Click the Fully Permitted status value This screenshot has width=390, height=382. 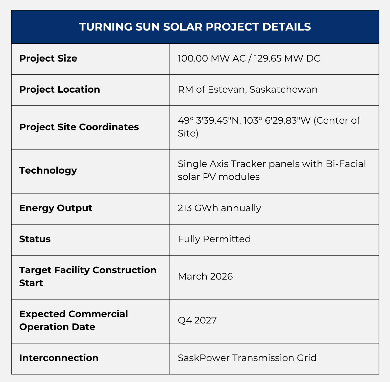pyautogui.click(x=214, y=239)
